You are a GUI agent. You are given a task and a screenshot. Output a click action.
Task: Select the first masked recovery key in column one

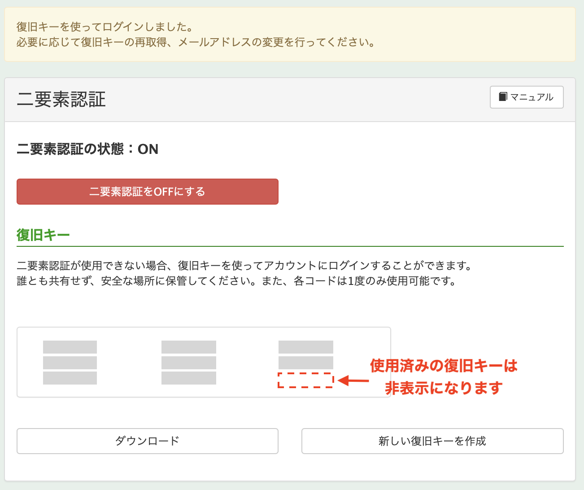click(70, 346)
